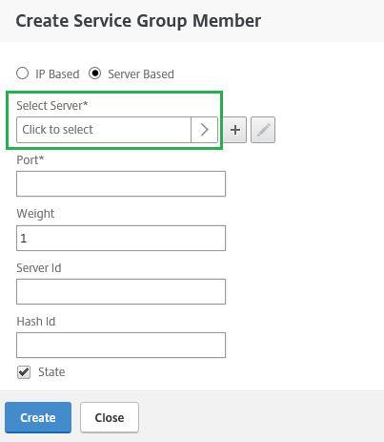This screenshot has height=442, width=384.
Task: Click the 'Server Id' label
Action: pyautogui.click(x=39, y=268)
